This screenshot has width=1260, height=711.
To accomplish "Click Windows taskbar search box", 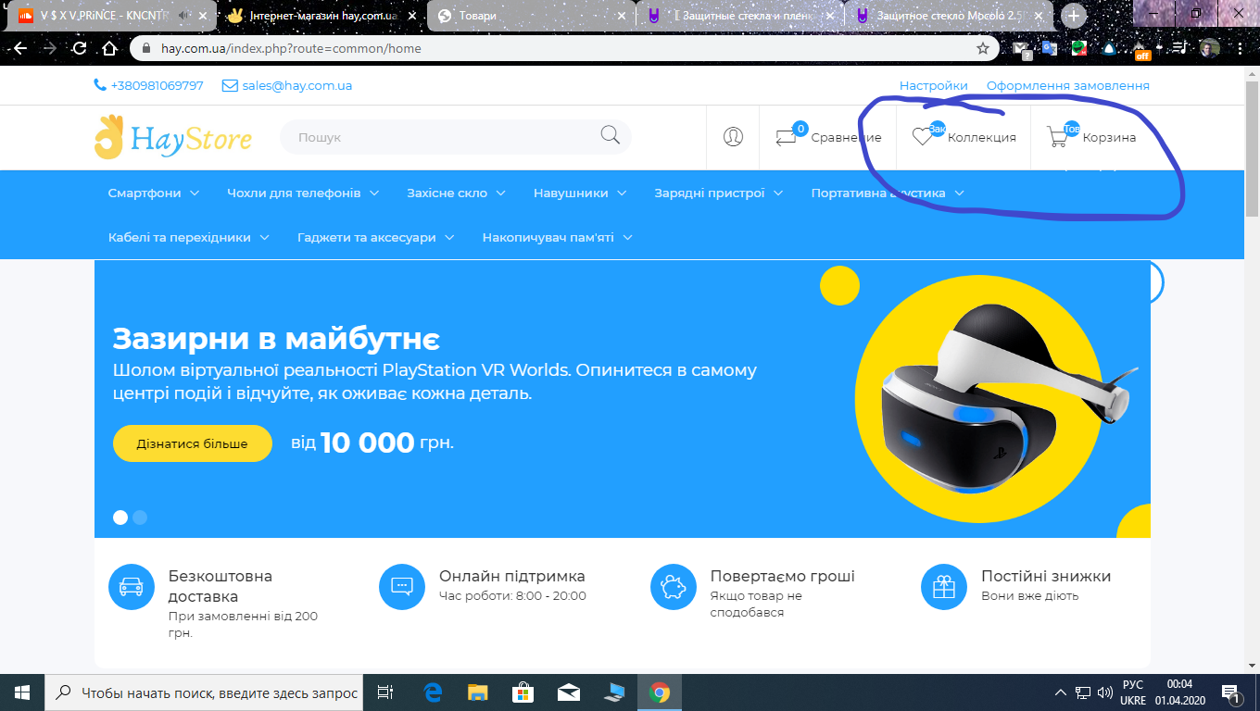I will [206, 692].
